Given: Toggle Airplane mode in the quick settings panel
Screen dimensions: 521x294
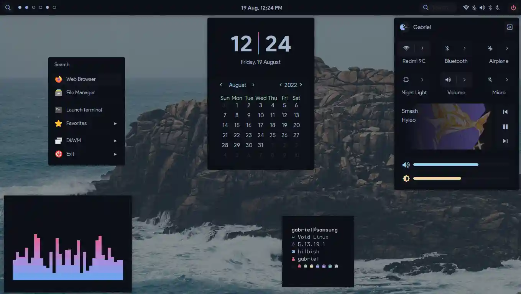Looking at the screenshot, I should 490,48.
